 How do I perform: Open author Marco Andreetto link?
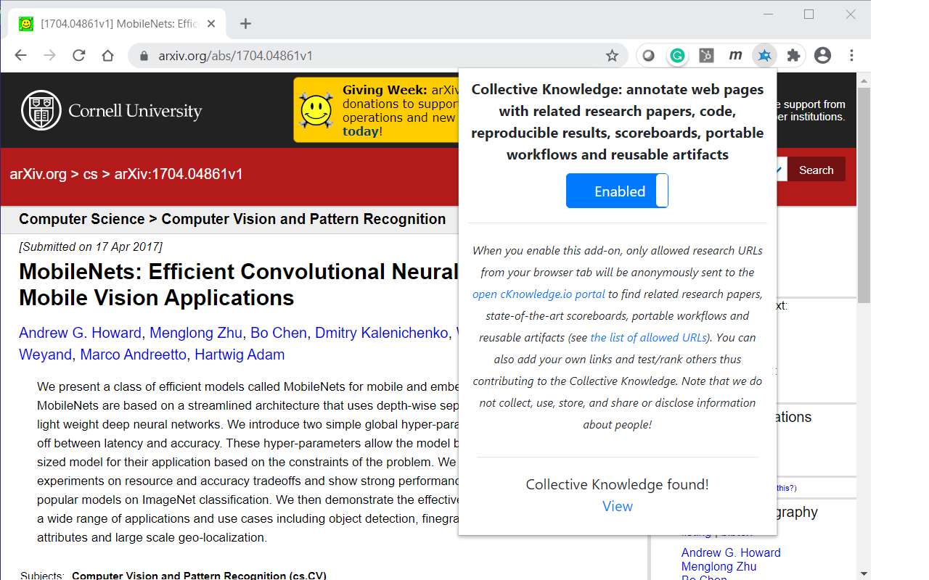[133, 355]
